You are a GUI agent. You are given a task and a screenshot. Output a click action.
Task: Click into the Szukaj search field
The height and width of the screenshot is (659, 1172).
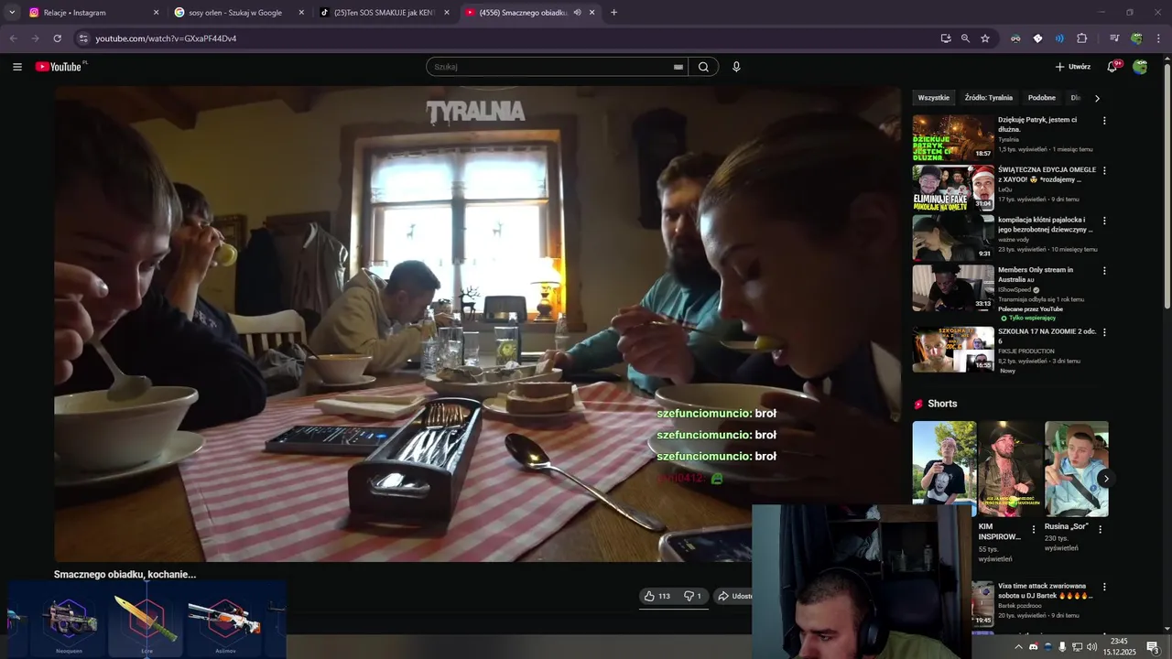point(552,67)
